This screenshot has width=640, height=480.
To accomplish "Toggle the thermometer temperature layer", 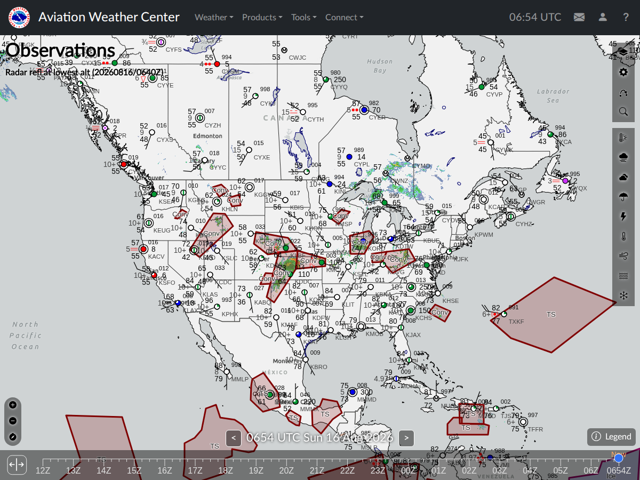I will 623,236.
